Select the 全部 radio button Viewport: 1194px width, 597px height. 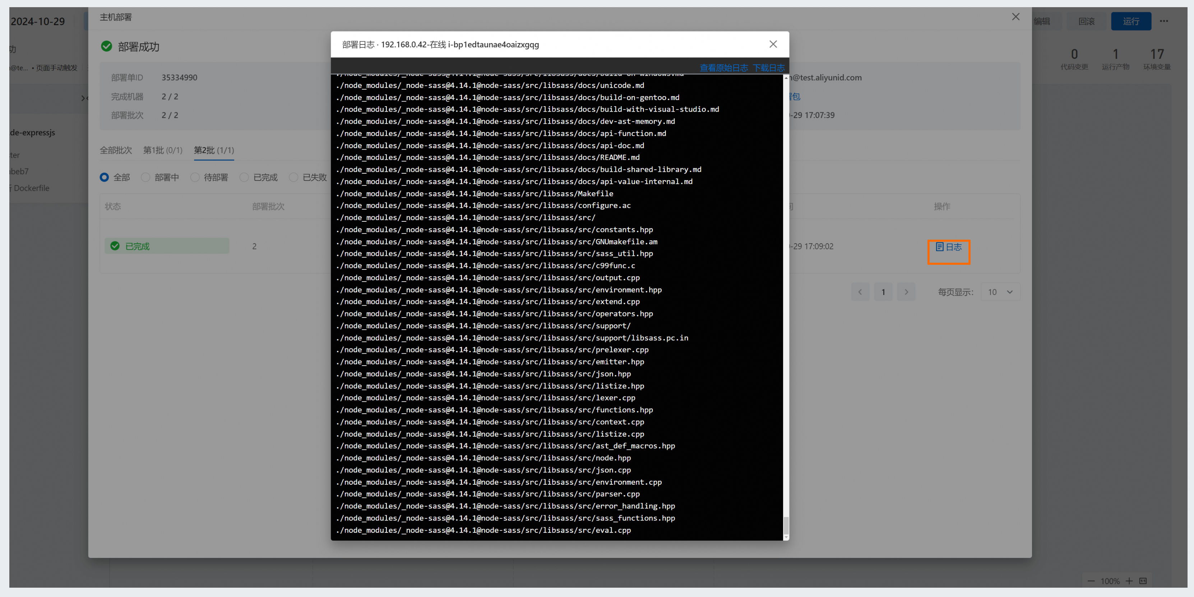[x=104, y=177]
